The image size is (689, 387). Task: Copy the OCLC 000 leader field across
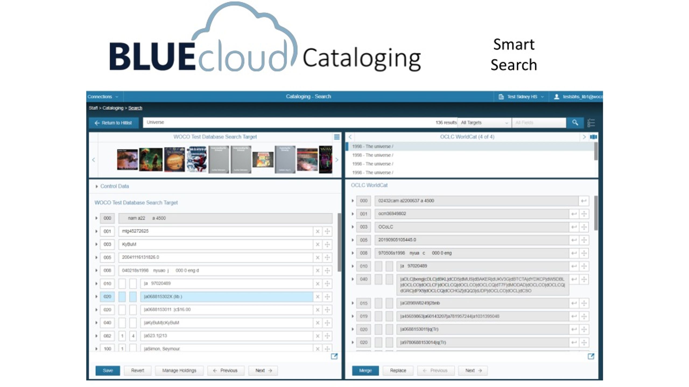point(583,201)
